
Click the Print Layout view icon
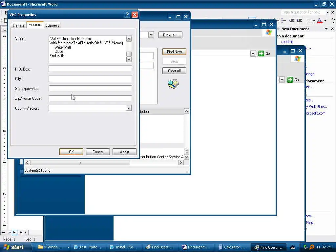click(x=14, y=232)
